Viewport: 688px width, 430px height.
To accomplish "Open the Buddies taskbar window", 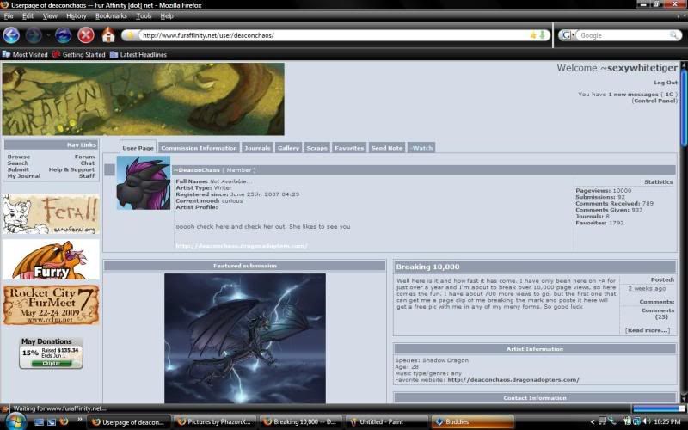I will point(472,422).
